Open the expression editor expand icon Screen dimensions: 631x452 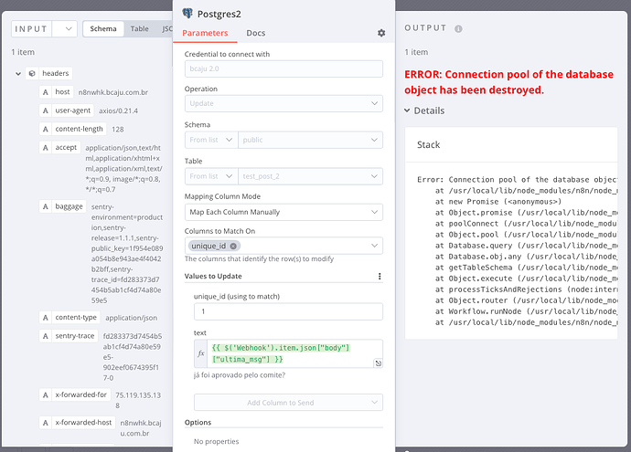pyautogui.click(x=379, y=363)
